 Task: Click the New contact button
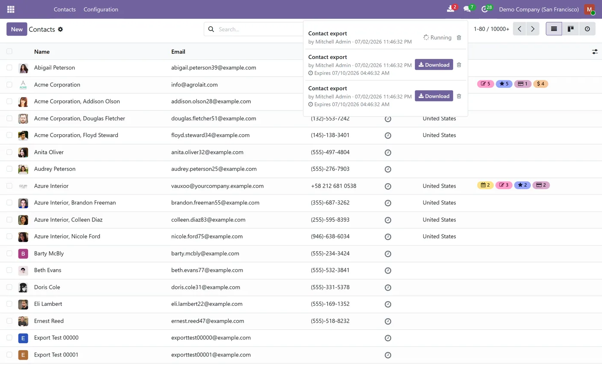(x=17, y=29)
